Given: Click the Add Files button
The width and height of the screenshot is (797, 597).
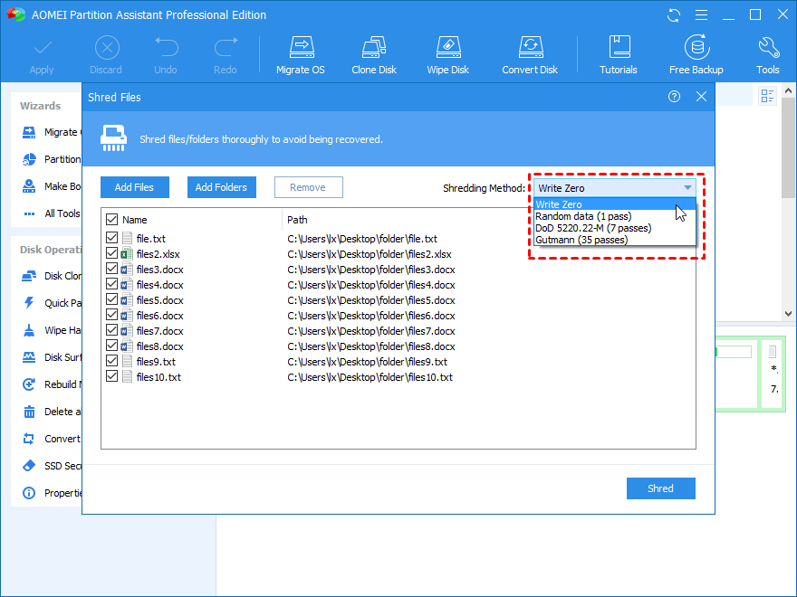Looking at the screenshot, I should 135,187.
